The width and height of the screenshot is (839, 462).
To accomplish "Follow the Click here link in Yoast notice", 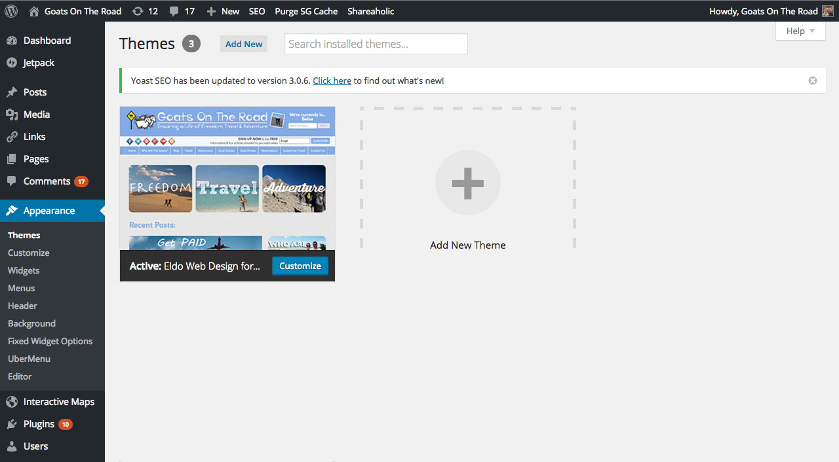I will coord(332,80).
